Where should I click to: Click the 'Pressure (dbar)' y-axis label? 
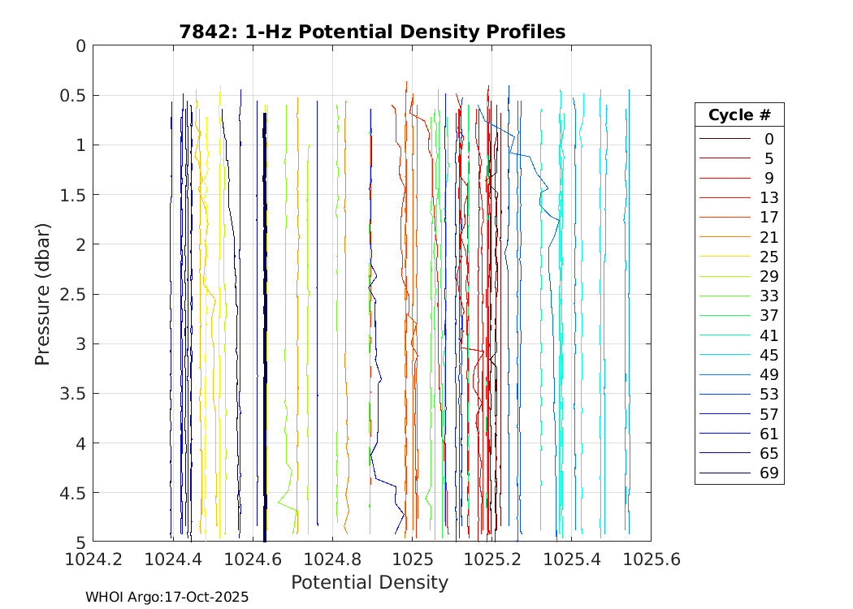(x=43, y=293)
